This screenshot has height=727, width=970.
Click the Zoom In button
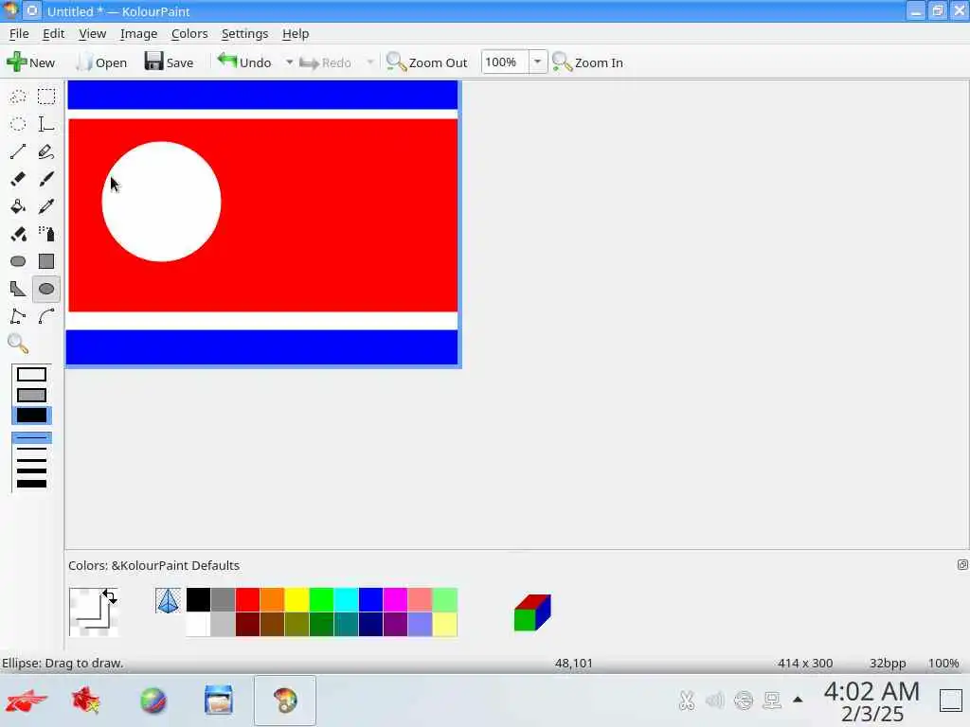tap(587, 62)
